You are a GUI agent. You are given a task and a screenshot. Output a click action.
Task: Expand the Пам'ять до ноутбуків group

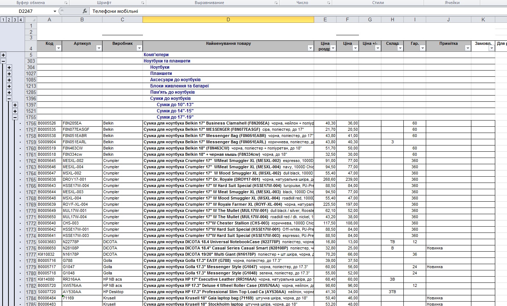(x=9, y=92)
